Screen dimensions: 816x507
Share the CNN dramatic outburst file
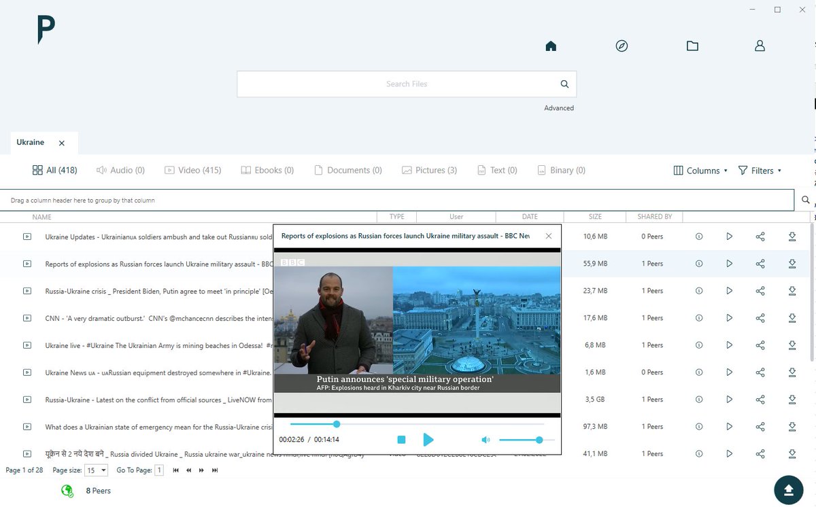[760, 318]
